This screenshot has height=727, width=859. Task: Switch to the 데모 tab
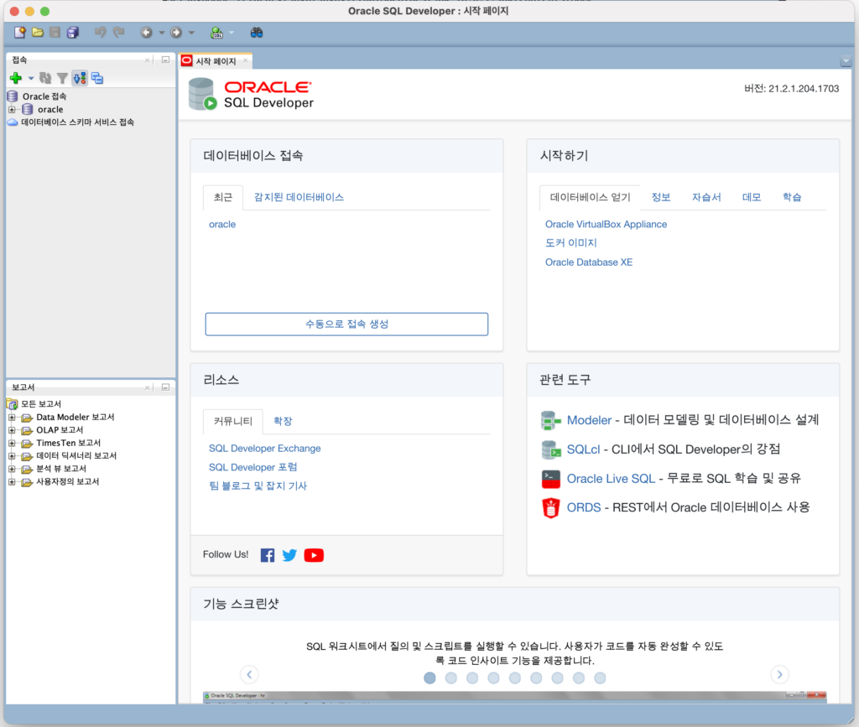coord(752,197)
